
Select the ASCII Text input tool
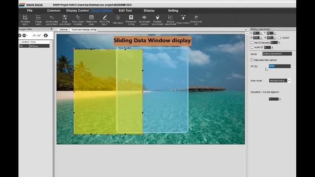(105, 20)
